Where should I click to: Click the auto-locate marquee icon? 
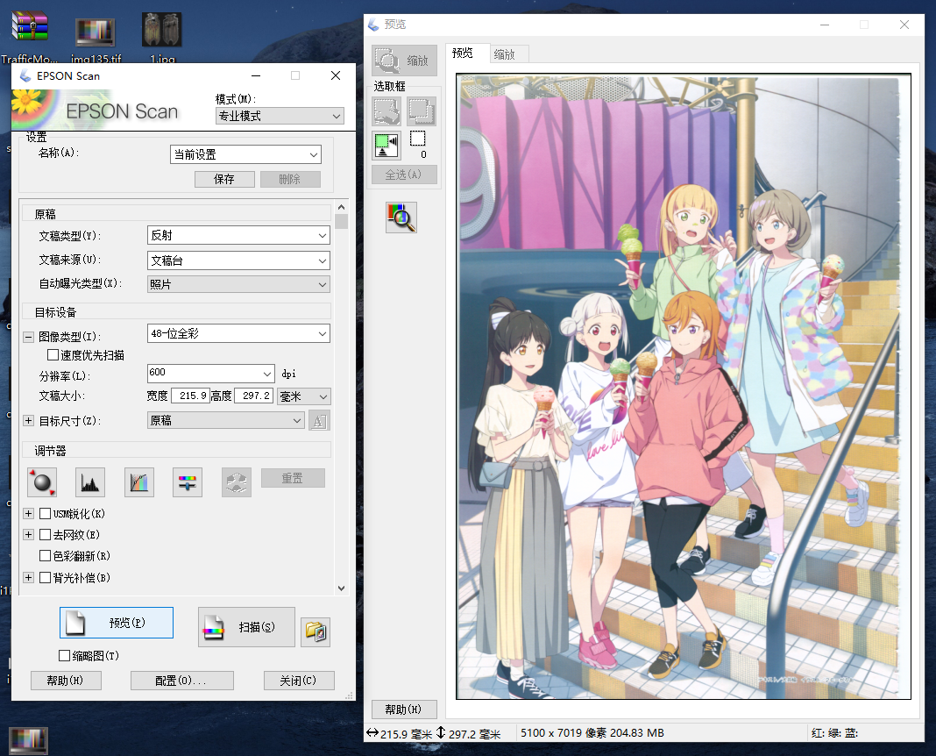[x=386, y=145]
